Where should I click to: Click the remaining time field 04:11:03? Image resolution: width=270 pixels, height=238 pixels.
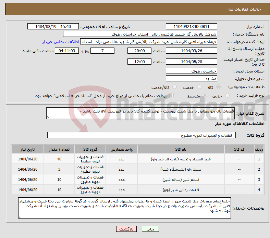[x=67, y=51]
